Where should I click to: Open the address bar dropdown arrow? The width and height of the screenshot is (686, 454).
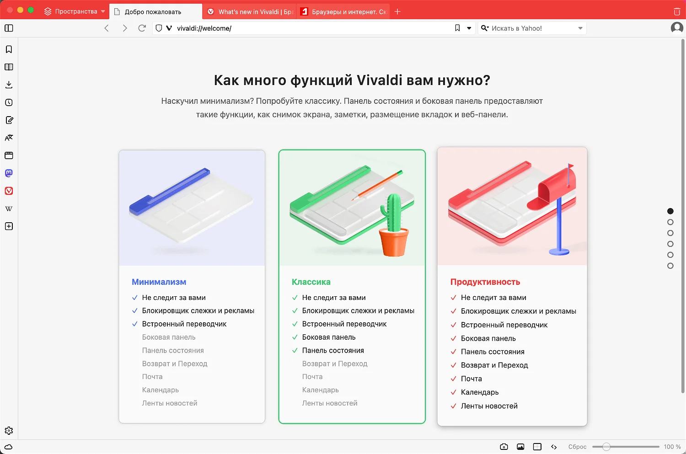[x=469, y=28]
